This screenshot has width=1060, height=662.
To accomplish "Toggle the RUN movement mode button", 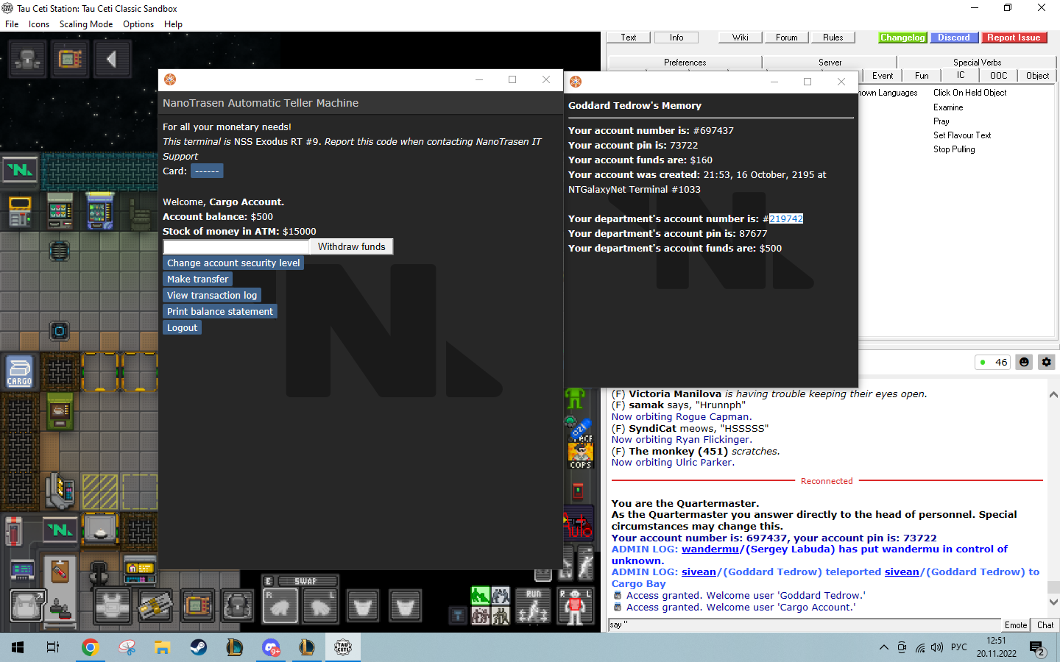I will point(533,606).
